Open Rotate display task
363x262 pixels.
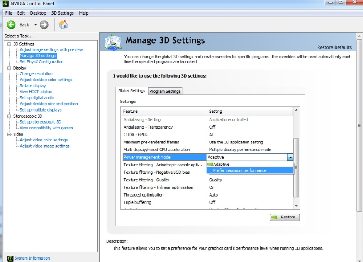coord(33,85)
